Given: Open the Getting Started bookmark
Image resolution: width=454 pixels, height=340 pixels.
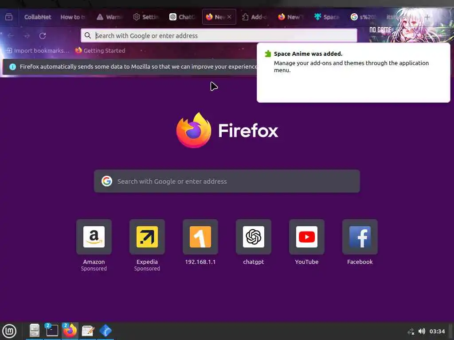Looking at the screenshot, I should 100,50.
